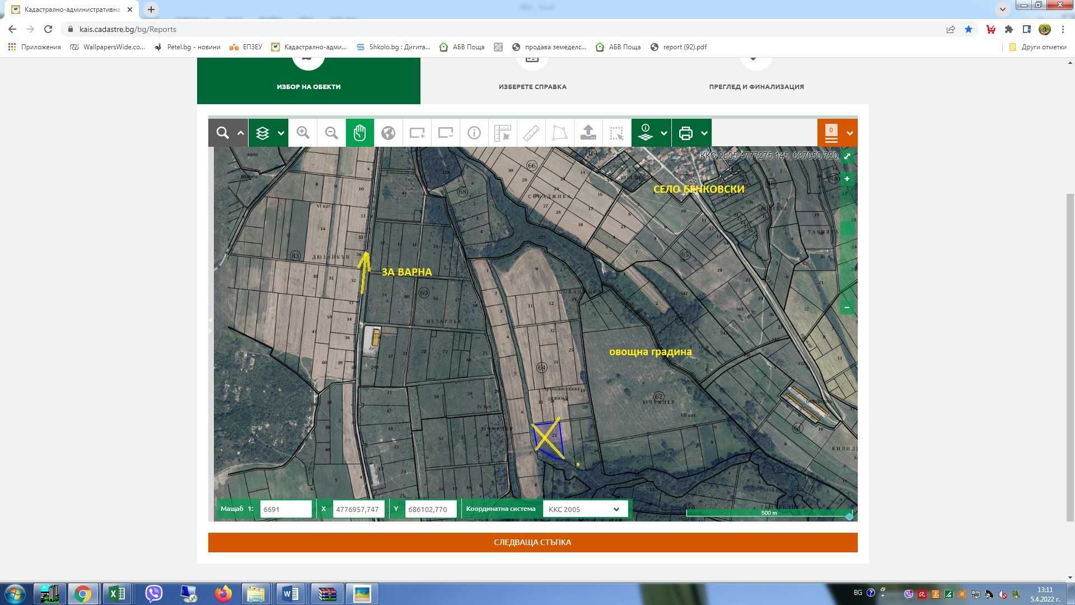1075x605 pixels.
Task: Click the scale bar handle
Action: coord(849,516)
